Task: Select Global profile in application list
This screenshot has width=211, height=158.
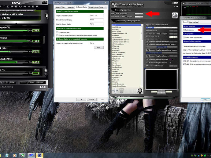Action: tap(126, 25)
